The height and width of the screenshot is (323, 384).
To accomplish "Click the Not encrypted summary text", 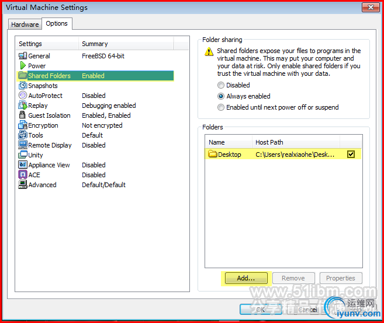I will (102, 125).
